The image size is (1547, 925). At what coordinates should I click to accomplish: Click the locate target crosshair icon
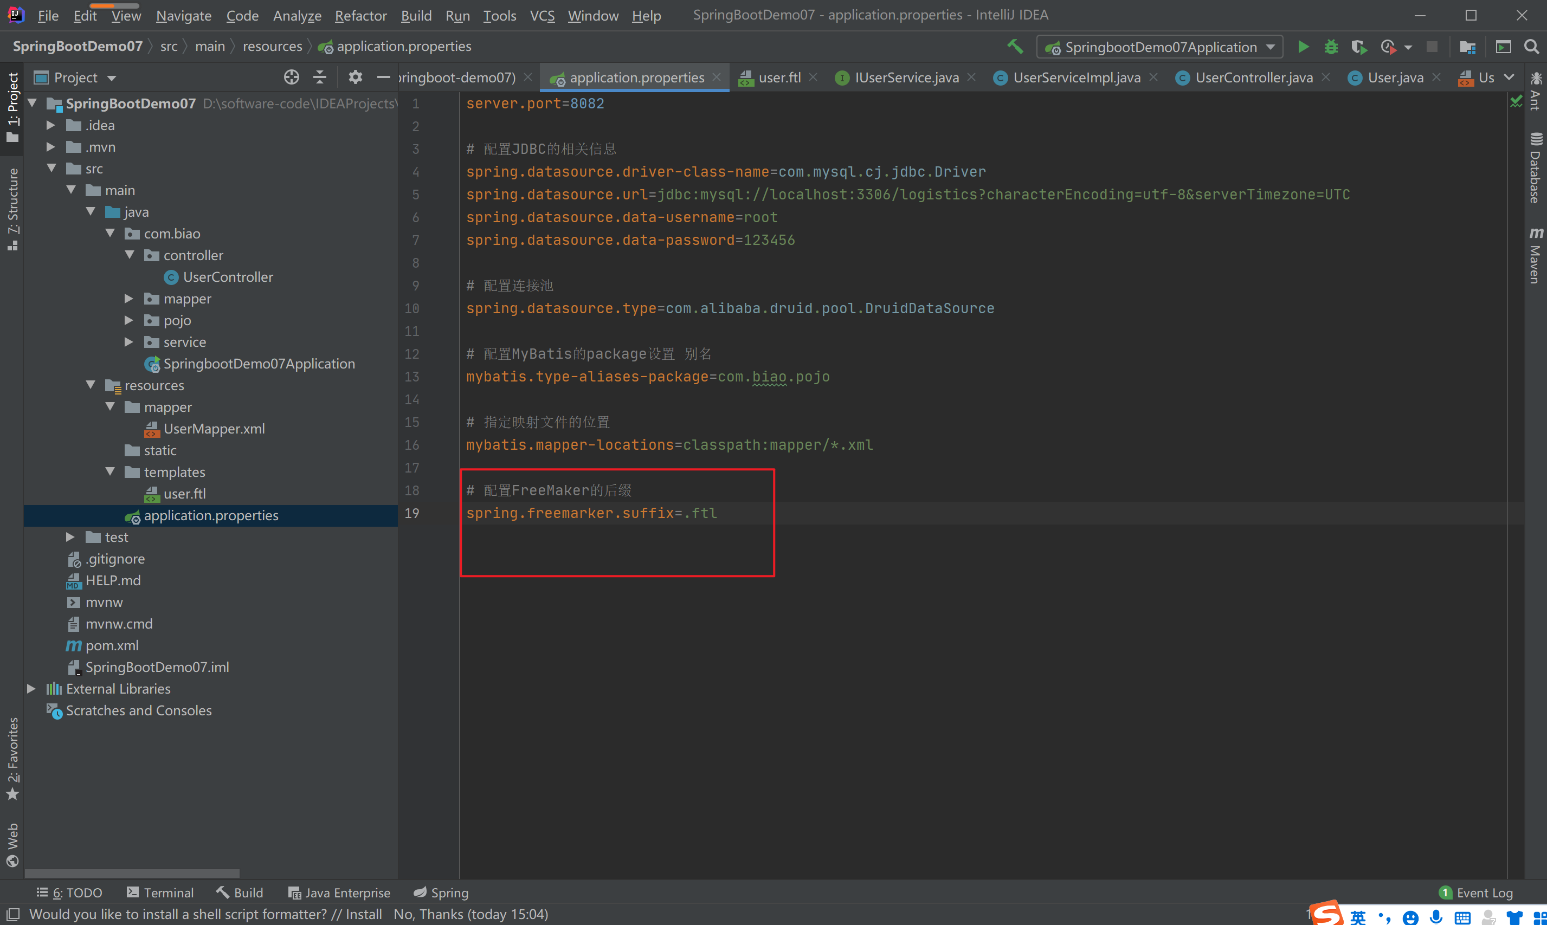pos(291,77)
